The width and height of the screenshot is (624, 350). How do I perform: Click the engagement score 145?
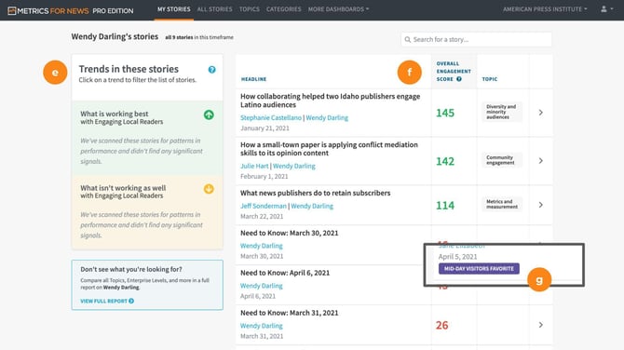pos(445,113)
